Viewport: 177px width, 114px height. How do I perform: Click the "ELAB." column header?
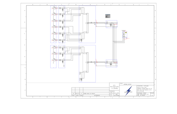click(x=81, y=95)
